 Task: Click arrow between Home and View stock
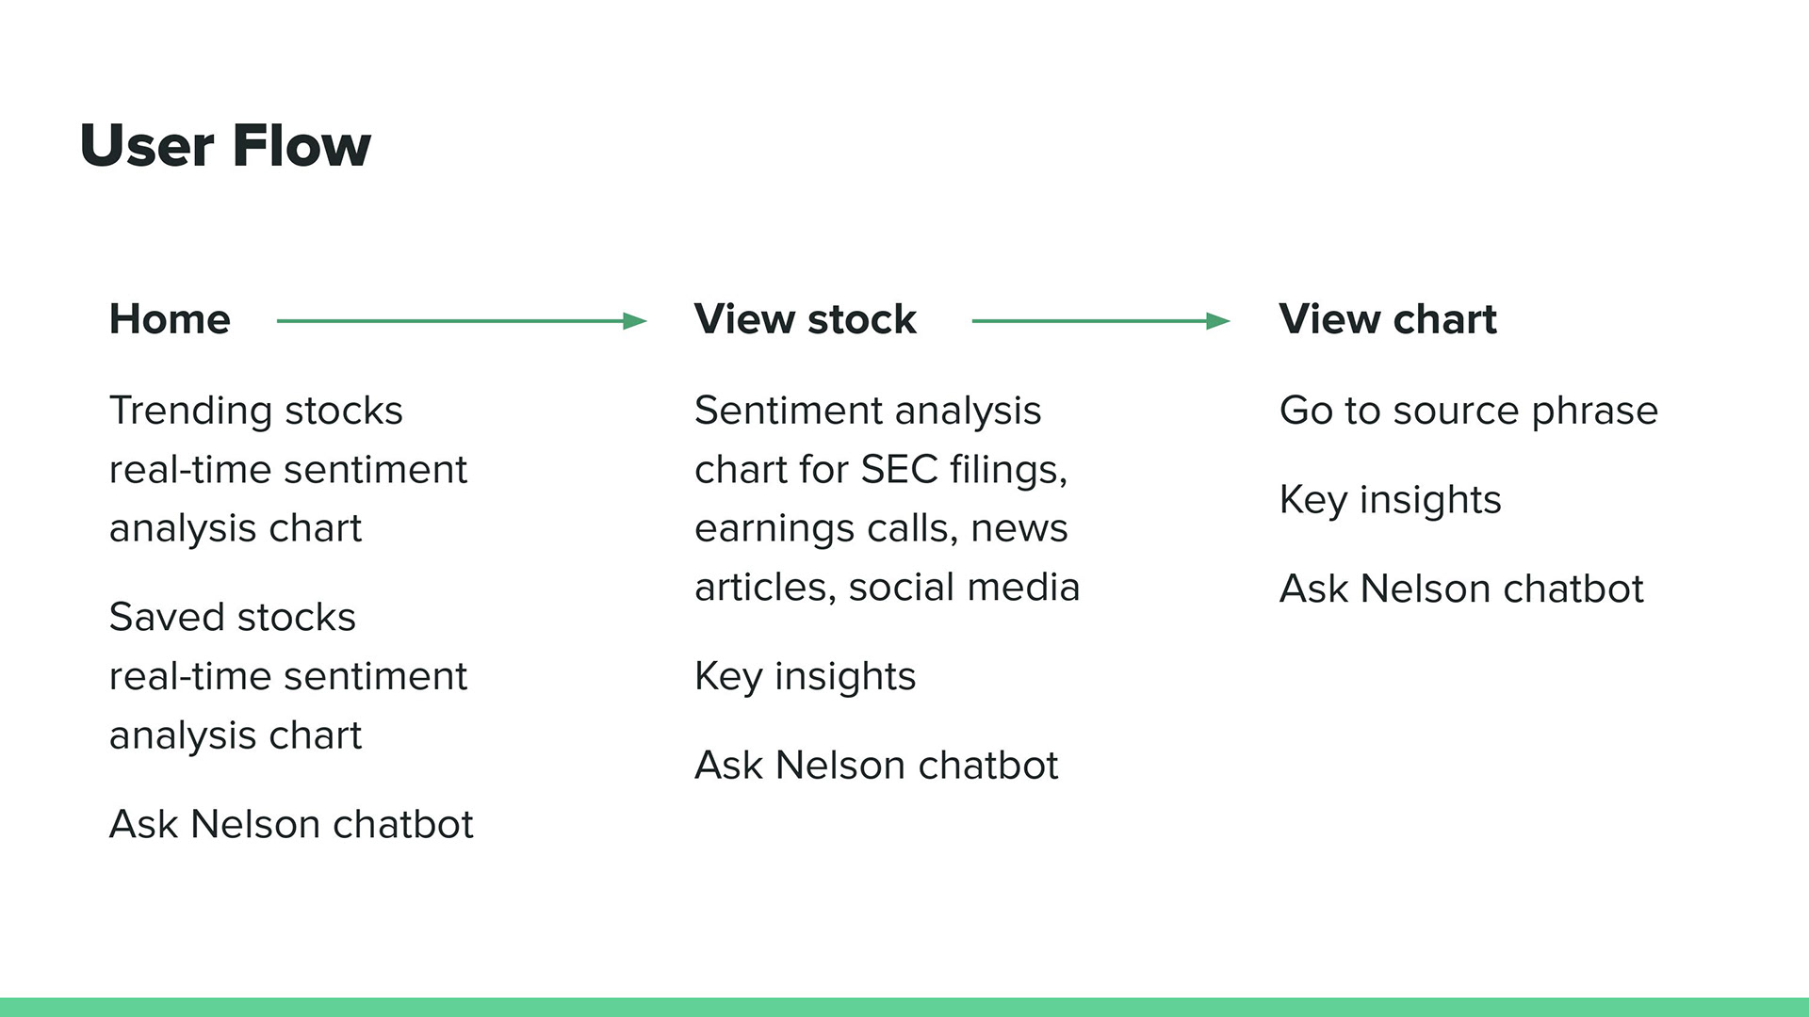tap(462, 321)
